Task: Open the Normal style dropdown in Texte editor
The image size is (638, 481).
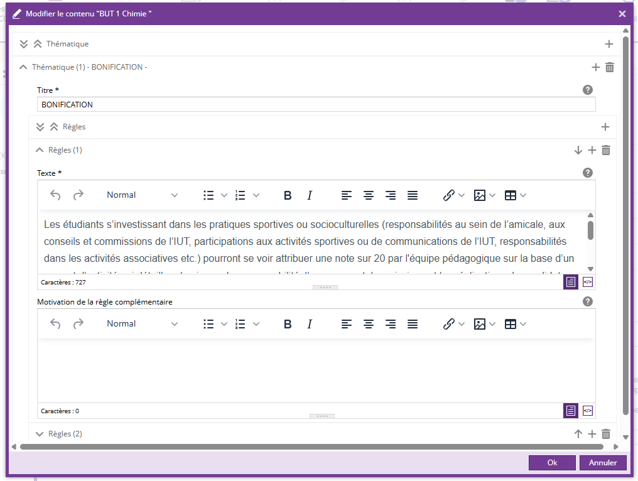Action: (x=142, y=195)
